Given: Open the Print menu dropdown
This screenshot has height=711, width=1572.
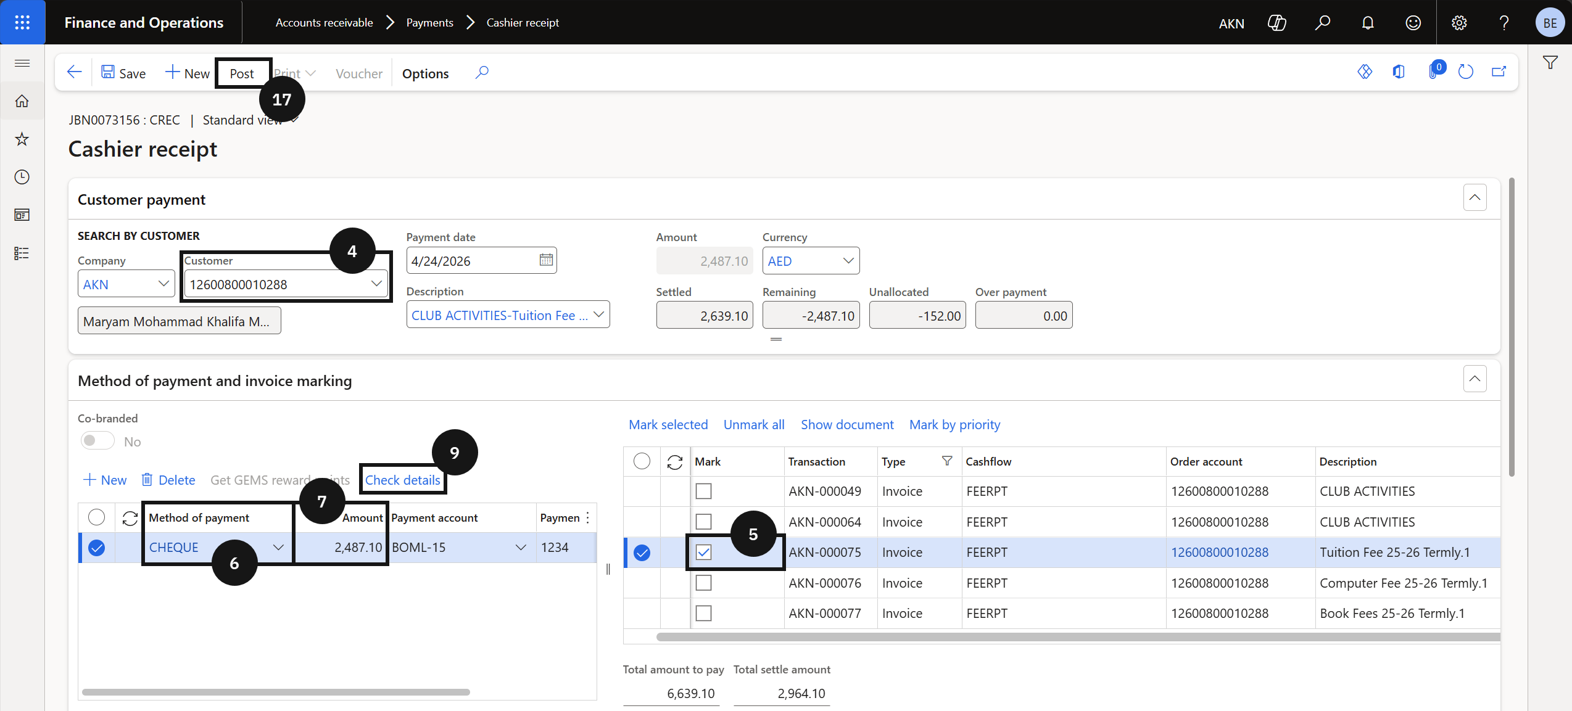Looking at the screenshot, I should pos(294,73).
